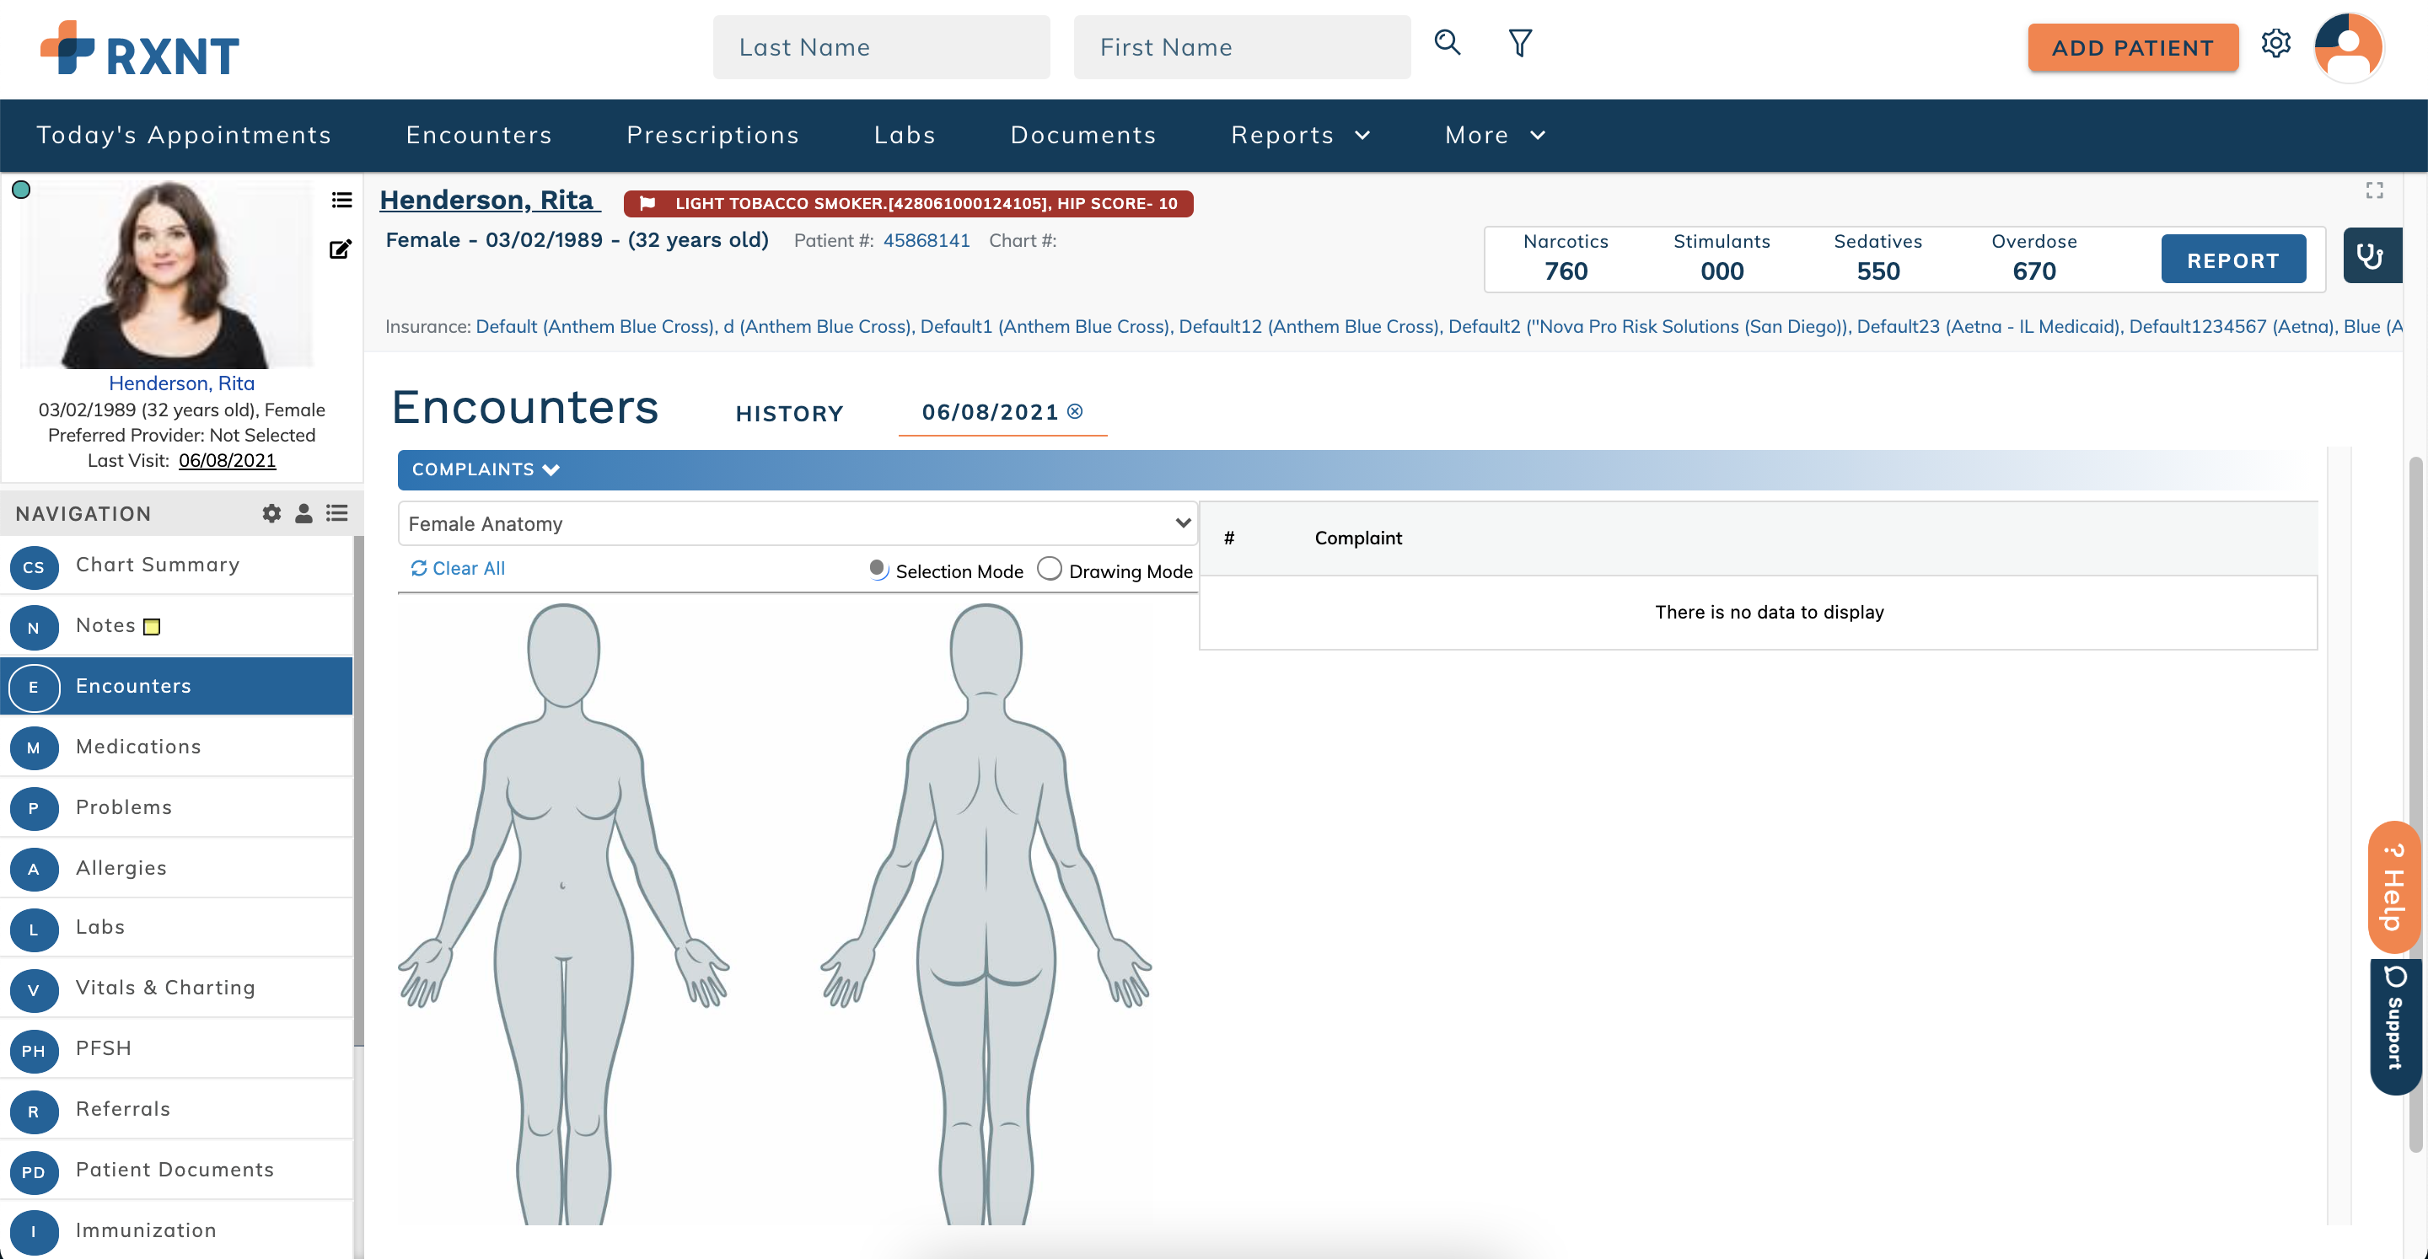Toggle the sticky note indicator on Notes
The image size is (2428, 1259).
coord(152,624)
